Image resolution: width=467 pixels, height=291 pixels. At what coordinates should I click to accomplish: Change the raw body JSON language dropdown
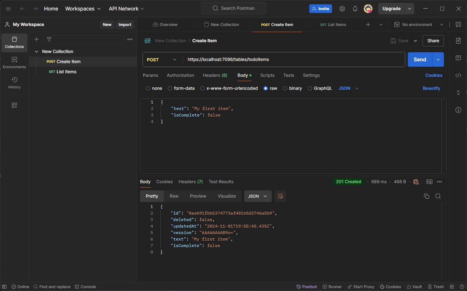349,88
